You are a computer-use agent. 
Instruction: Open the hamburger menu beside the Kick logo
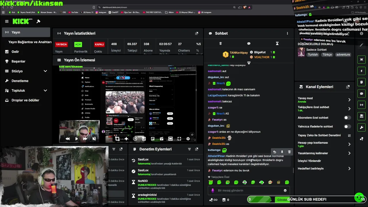tap(7, 21)
